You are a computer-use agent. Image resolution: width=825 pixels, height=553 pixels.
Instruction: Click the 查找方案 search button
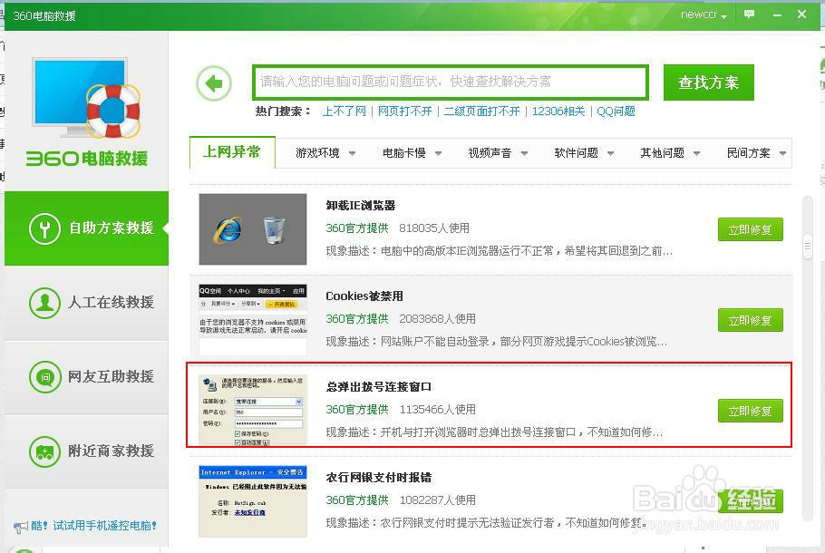[709, 82]
